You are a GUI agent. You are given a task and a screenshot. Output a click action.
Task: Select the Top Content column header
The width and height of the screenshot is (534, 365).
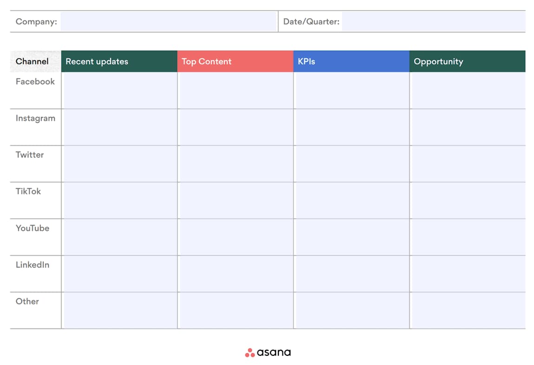235,61
